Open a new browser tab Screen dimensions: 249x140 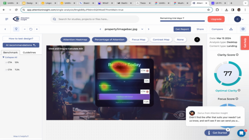tap(231, 3)
